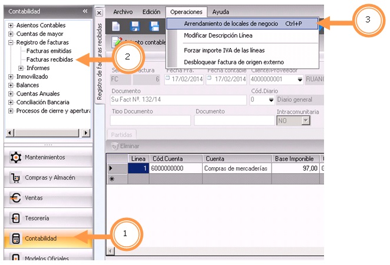Open the Archivo menu
Screen dimensions: 390x265
click(x=123, y=12)
